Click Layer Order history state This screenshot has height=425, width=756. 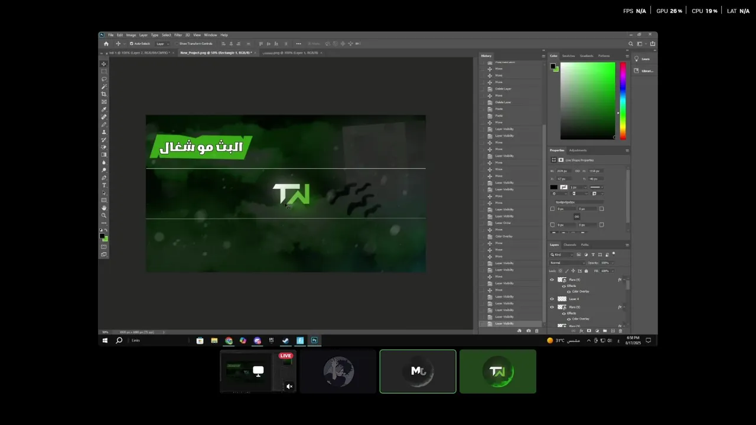tap(503, 223)
